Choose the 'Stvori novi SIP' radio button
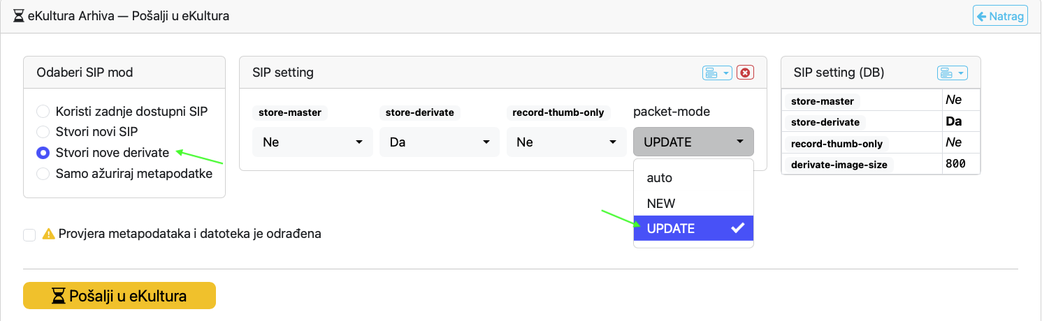This screenshot has width=1042, height=321. pyautogui.click(x=43, y=132)
